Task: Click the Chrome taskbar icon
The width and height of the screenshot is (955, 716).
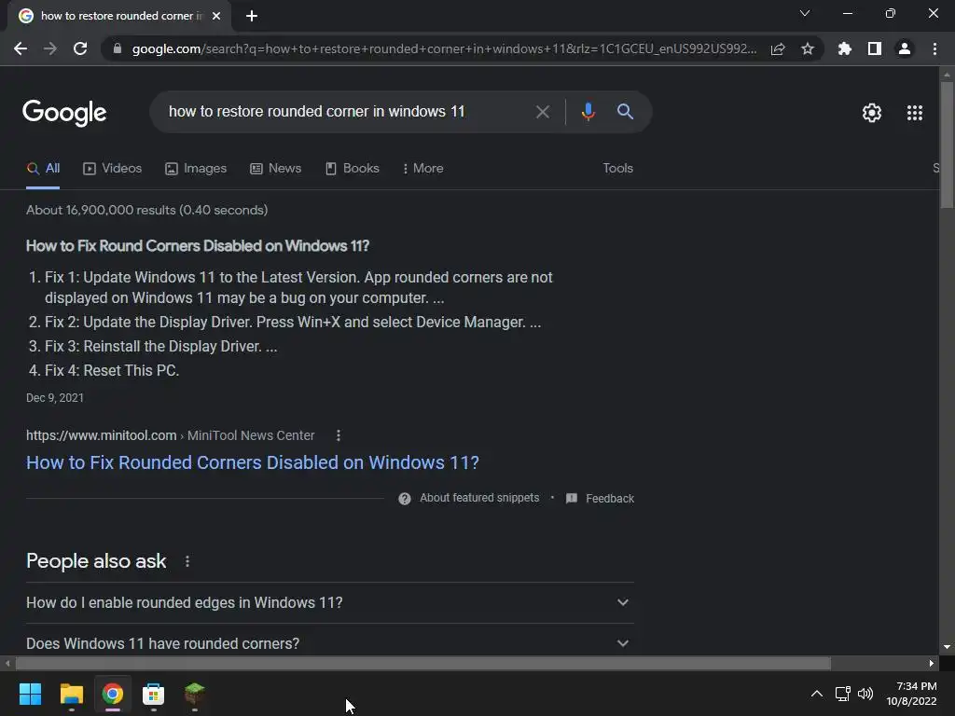Action: click(113, 694)
